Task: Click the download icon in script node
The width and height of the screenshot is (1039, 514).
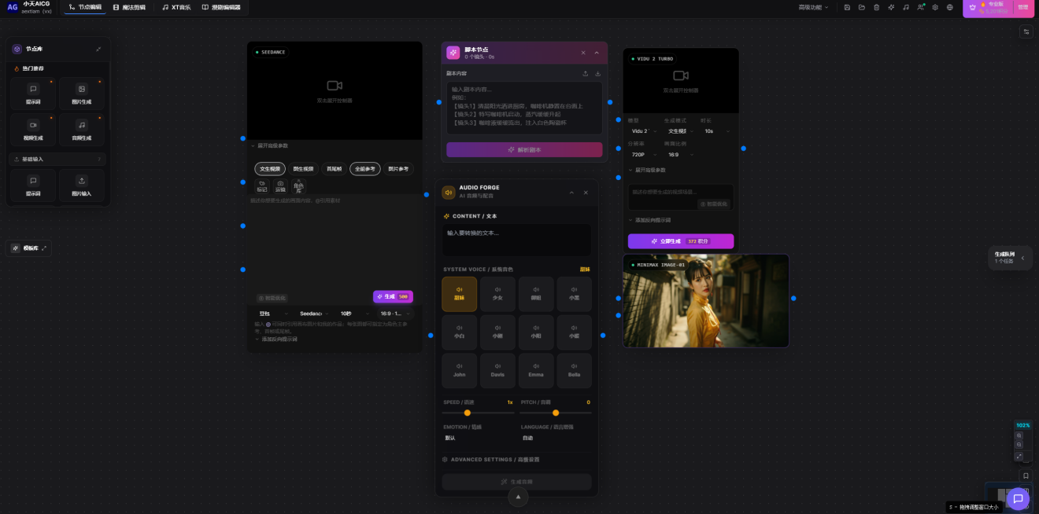Action: tap(597, 73)
